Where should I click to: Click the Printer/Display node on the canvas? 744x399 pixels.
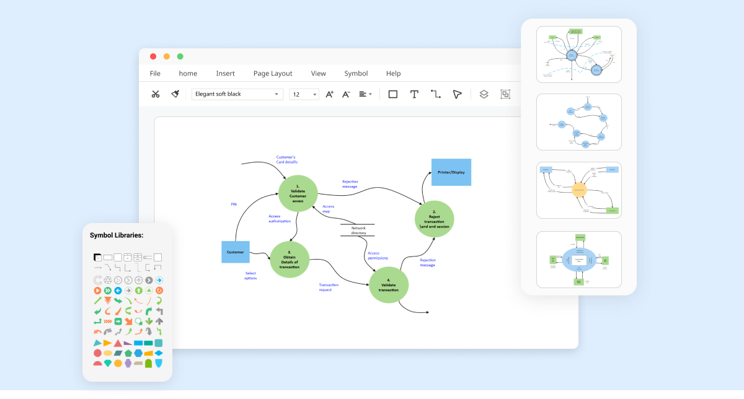pyautogui.click(x=451, y=172)
